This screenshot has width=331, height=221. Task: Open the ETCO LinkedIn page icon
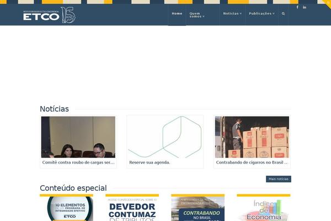[x=305, y=7]
